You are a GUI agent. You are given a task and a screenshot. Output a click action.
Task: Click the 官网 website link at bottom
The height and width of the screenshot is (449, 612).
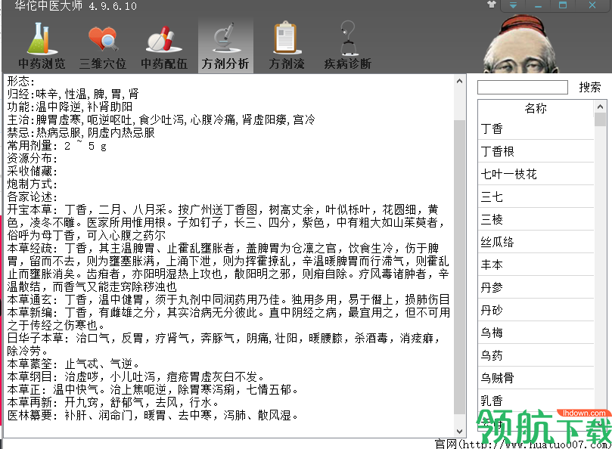523,444
